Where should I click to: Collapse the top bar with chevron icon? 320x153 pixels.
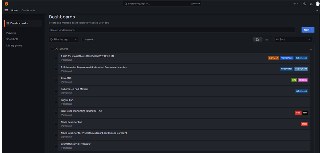pos(317,10)
